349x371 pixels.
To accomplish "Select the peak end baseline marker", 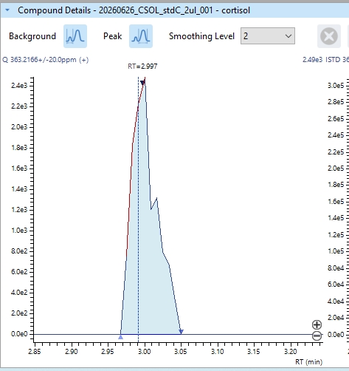I will (x=182, y=332).
